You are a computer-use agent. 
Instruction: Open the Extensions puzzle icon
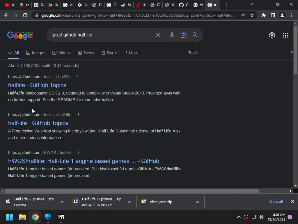(264, 15)
